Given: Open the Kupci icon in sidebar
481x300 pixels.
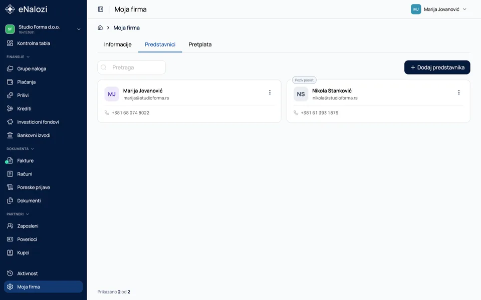Looking at the screenshot, I should point(10,252).
